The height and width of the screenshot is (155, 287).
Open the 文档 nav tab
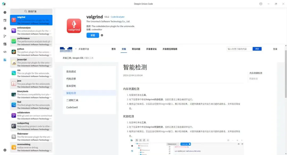[124, 49]
